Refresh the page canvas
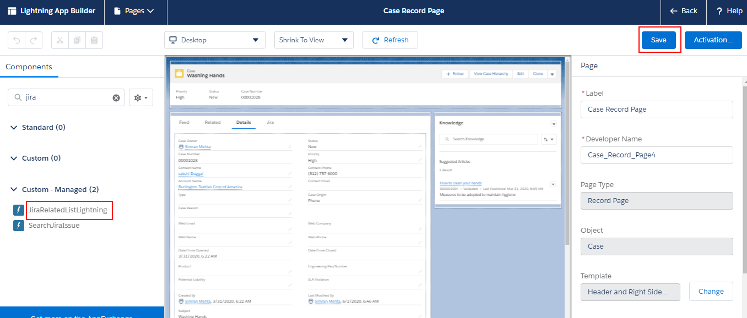747x318 pixels. pyautogui.click(x=390, y=40)
